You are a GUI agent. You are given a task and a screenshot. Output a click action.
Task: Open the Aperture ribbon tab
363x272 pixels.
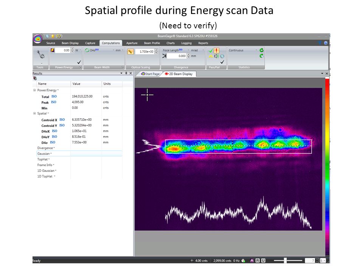coord(132,43)
